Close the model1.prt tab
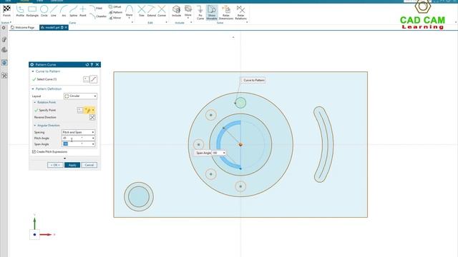Screen dimensions: 458x257 [66, 27]
